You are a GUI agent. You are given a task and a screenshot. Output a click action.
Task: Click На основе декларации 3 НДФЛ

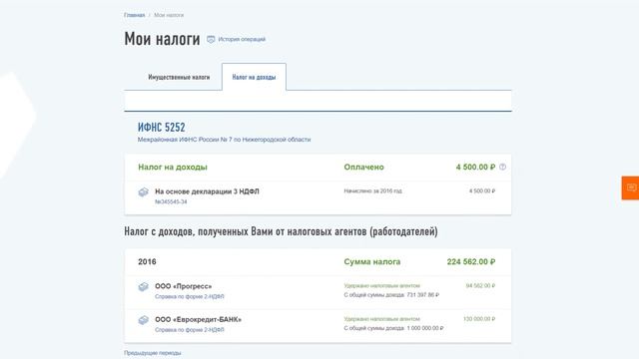(x=207, y=191)
